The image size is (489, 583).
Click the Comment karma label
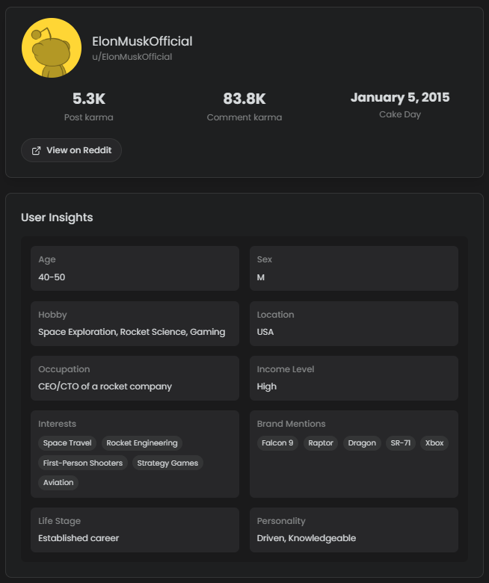point(244,117)
